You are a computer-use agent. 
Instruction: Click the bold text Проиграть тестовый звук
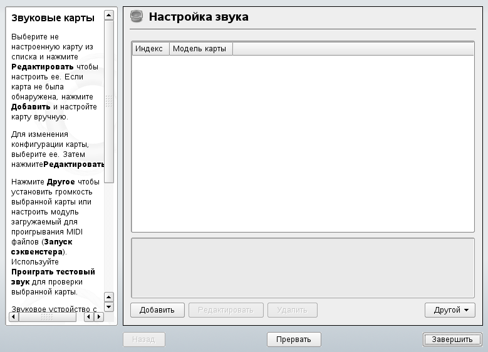[x=53, y=277]
